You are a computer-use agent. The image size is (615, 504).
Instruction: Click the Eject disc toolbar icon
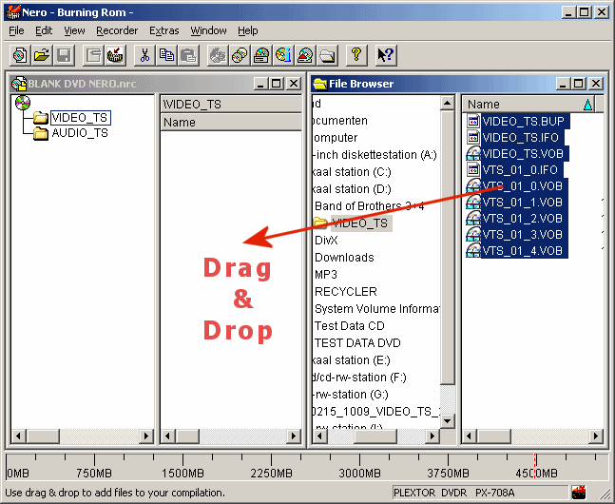tap(305, 55)
